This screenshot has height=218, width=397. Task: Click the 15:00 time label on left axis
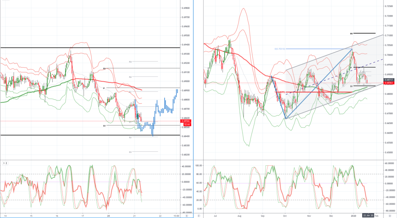(x=176, y=216)
